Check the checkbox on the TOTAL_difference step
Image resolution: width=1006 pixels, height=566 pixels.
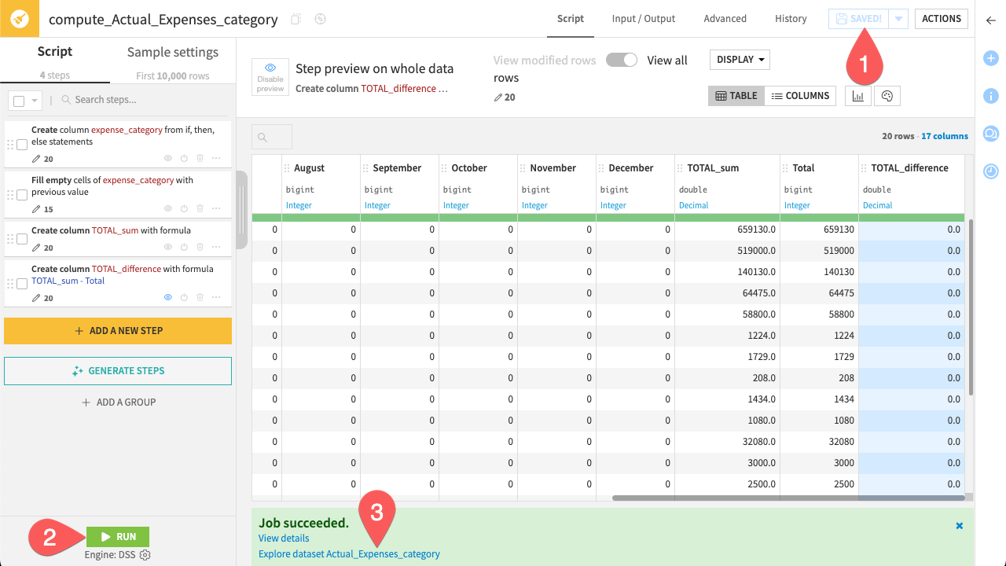(21, 284)
